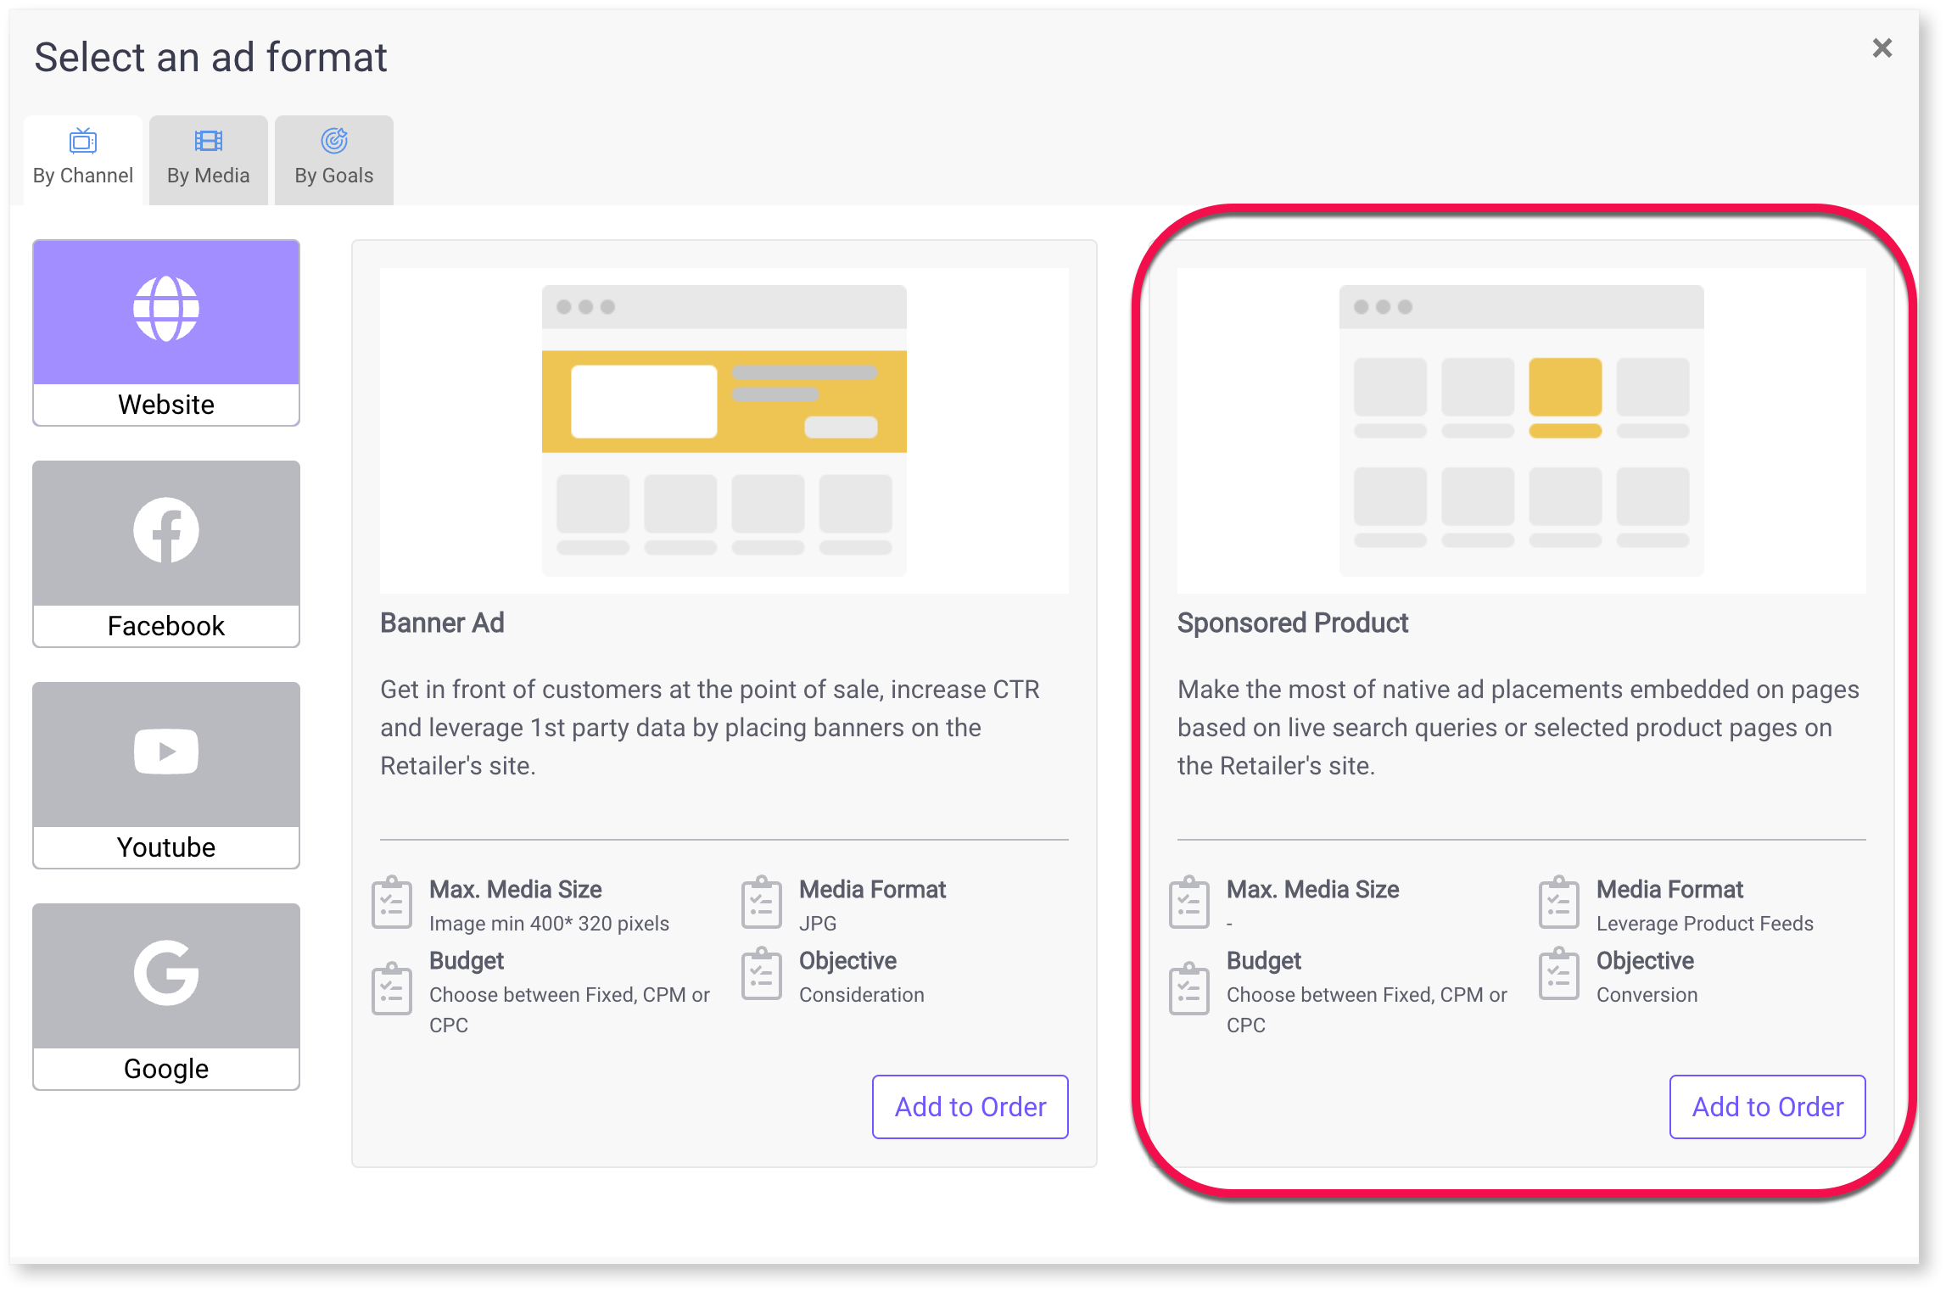Choose the Youtube channel play icon
Screen dimensions: 1946x1291
(x=166, y=752)
